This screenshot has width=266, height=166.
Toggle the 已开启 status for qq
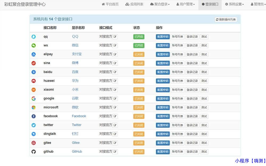(x=139, y=37)
